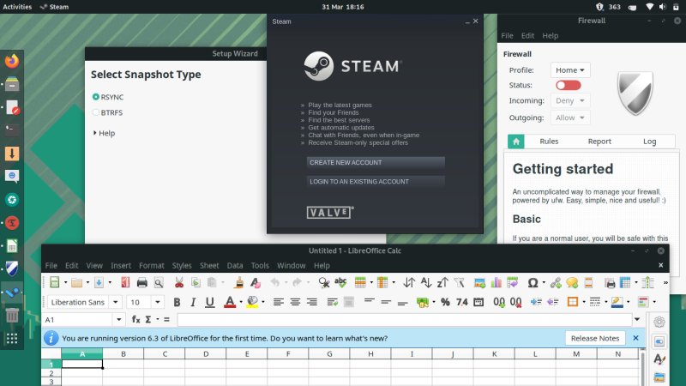Click the Release Notes button
The width and height of the screenshot is (686, 386).
coord(595,338)
